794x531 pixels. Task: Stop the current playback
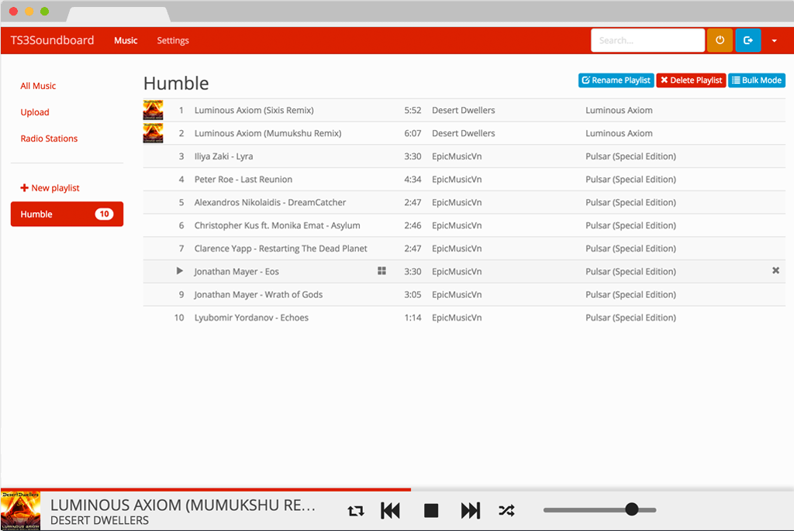coord(431,511)
